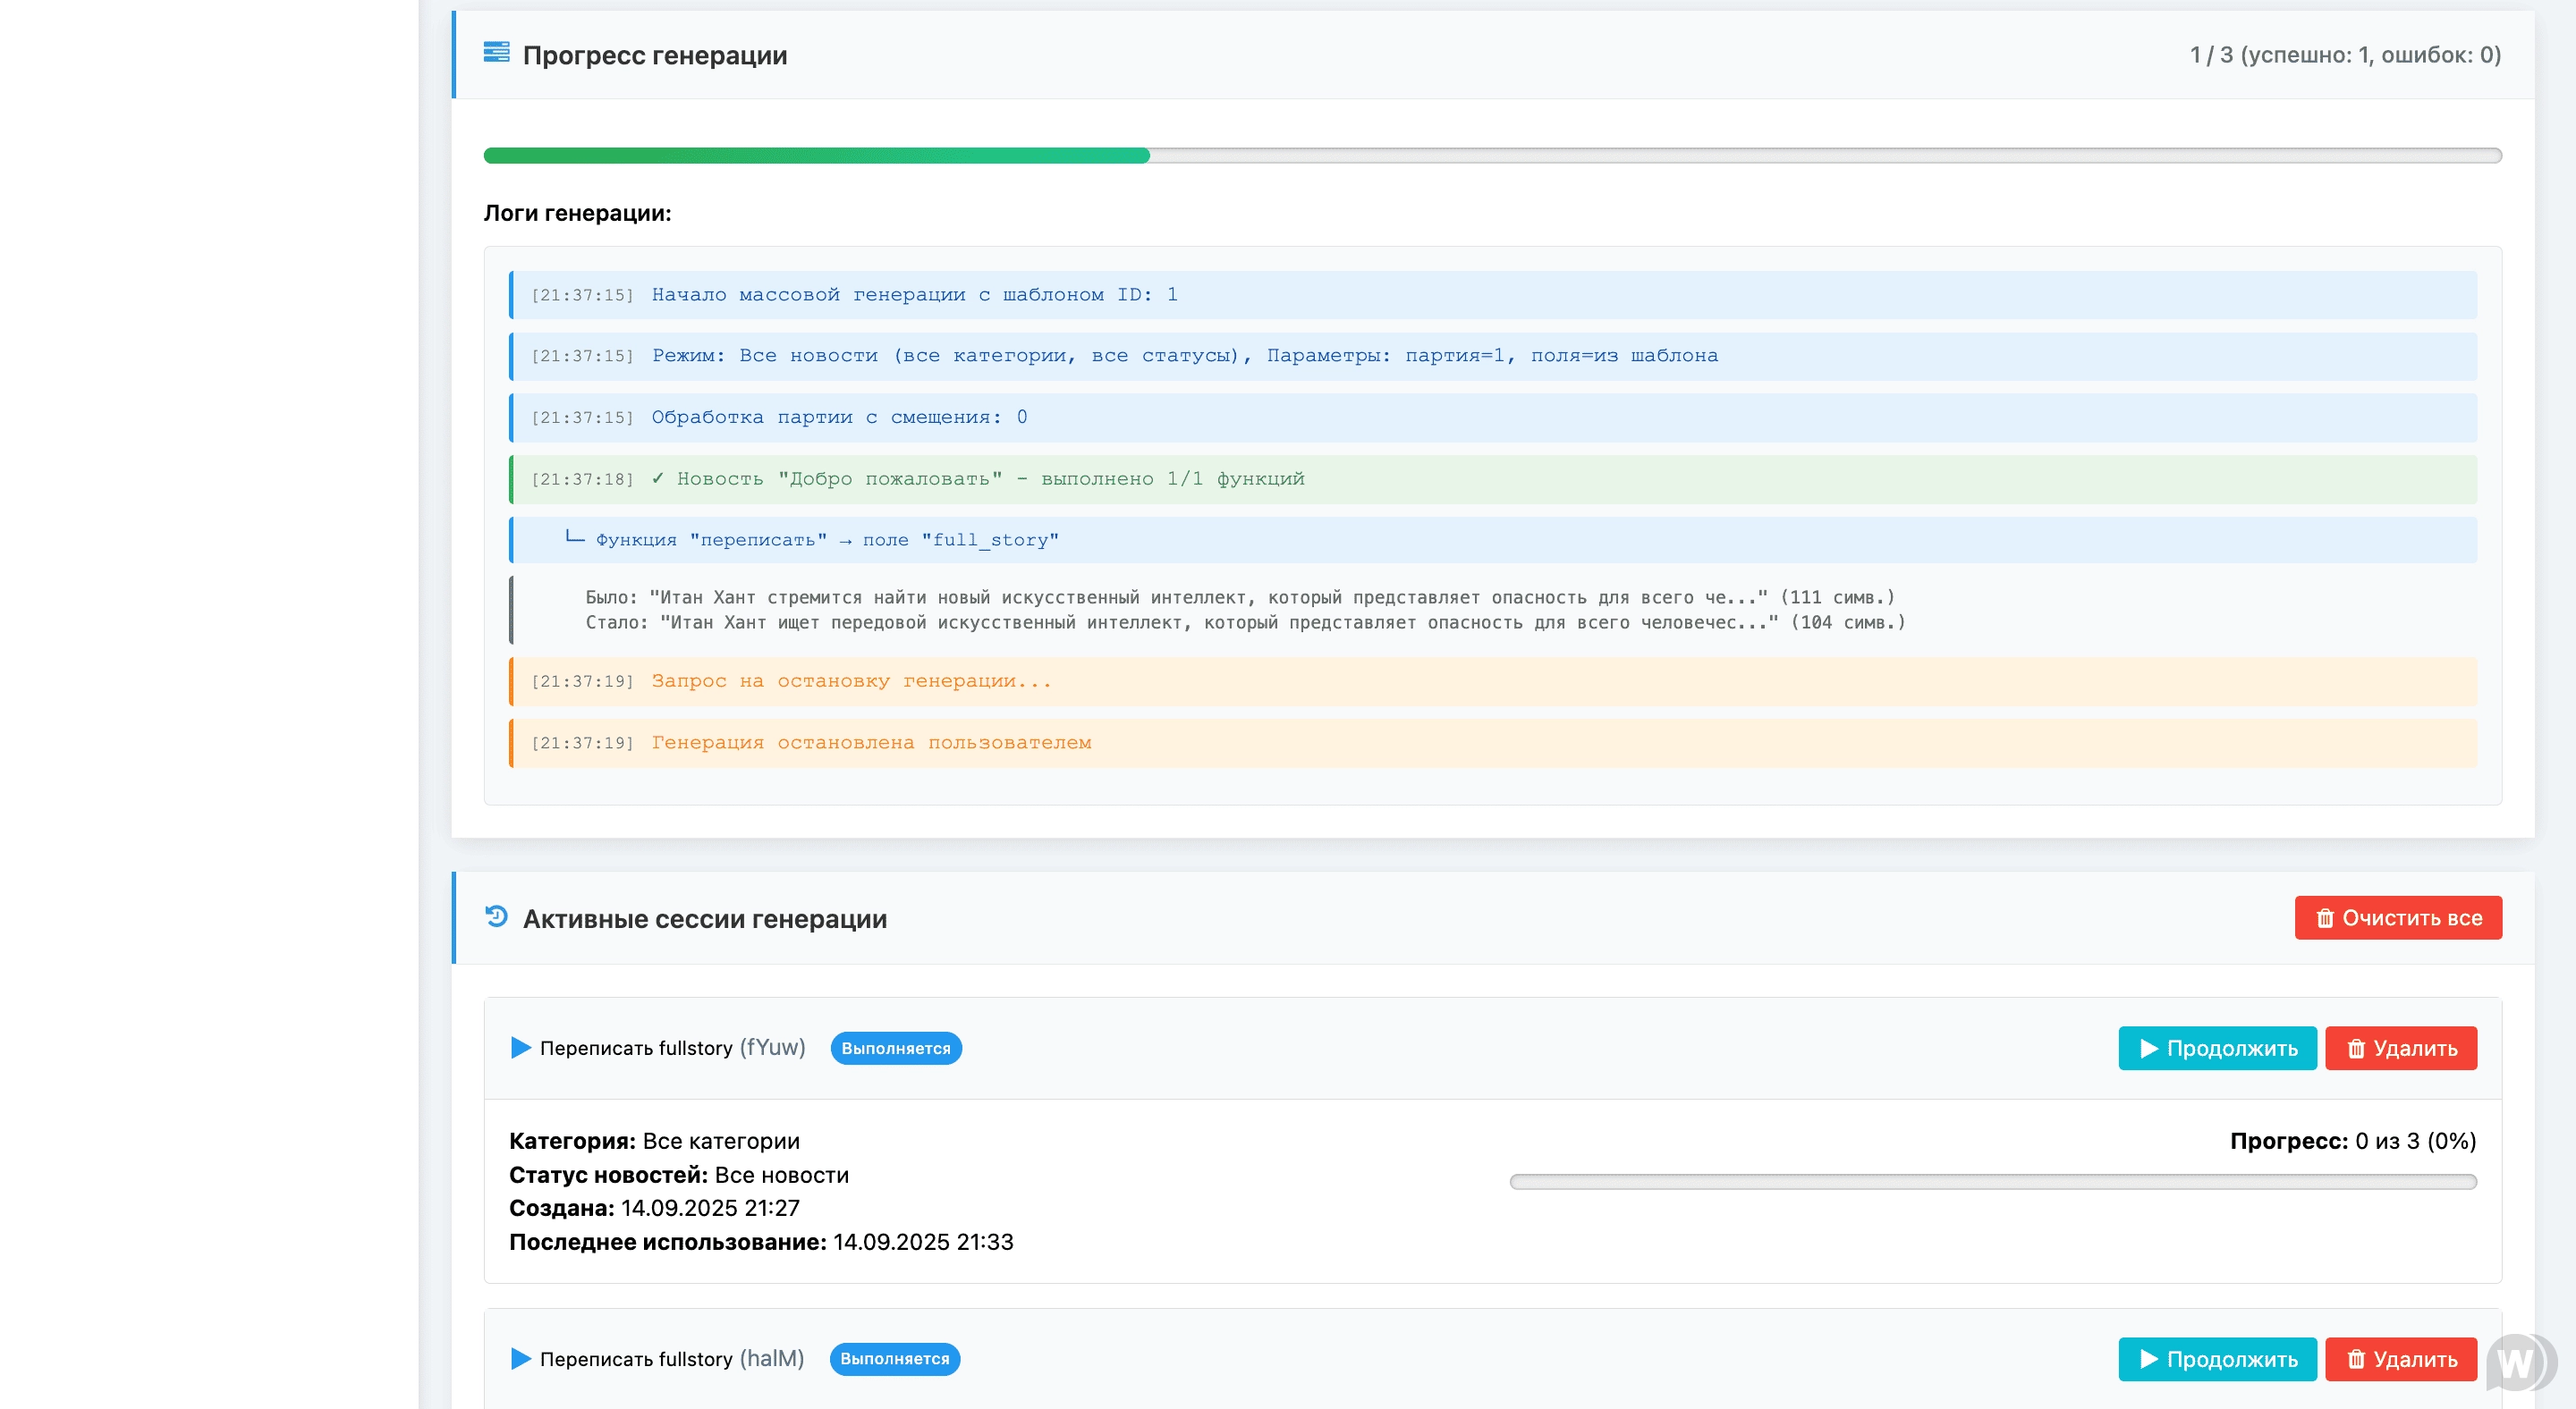Viewport: 2576px width, 1409px height.
Task: Click "Выполняется" badge on halM session
Action: tap(894, 1358)
